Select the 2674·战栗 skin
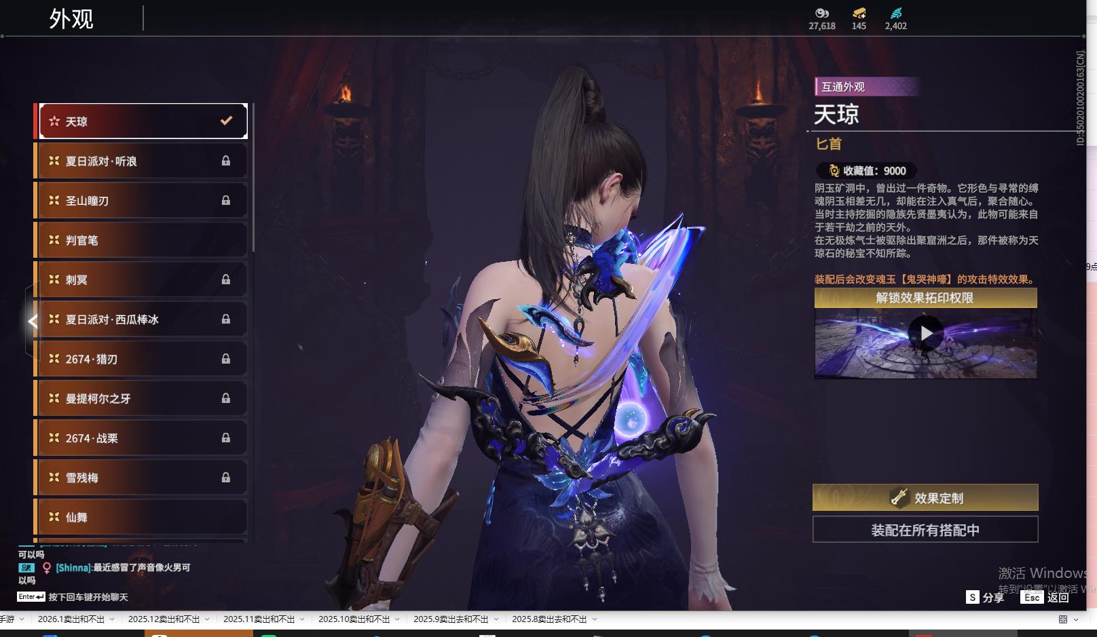The image size is (1097, 637). (x=142, y=438)
